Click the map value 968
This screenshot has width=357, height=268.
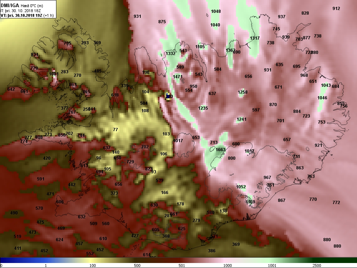click(x=304, y=75)
